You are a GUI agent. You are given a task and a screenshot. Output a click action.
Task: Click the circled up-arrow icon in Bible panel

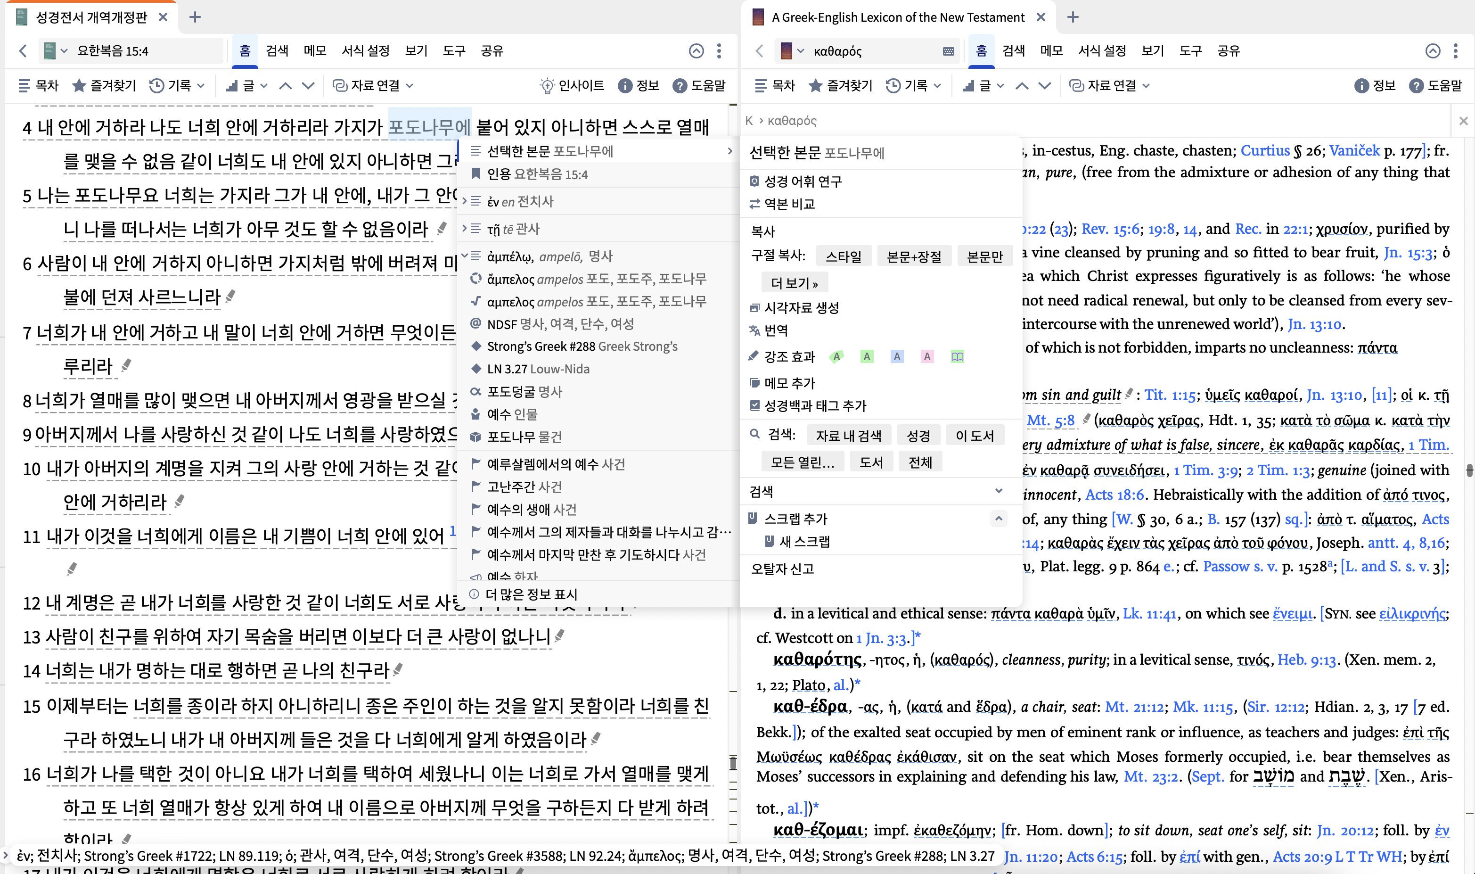coord(697,50)
